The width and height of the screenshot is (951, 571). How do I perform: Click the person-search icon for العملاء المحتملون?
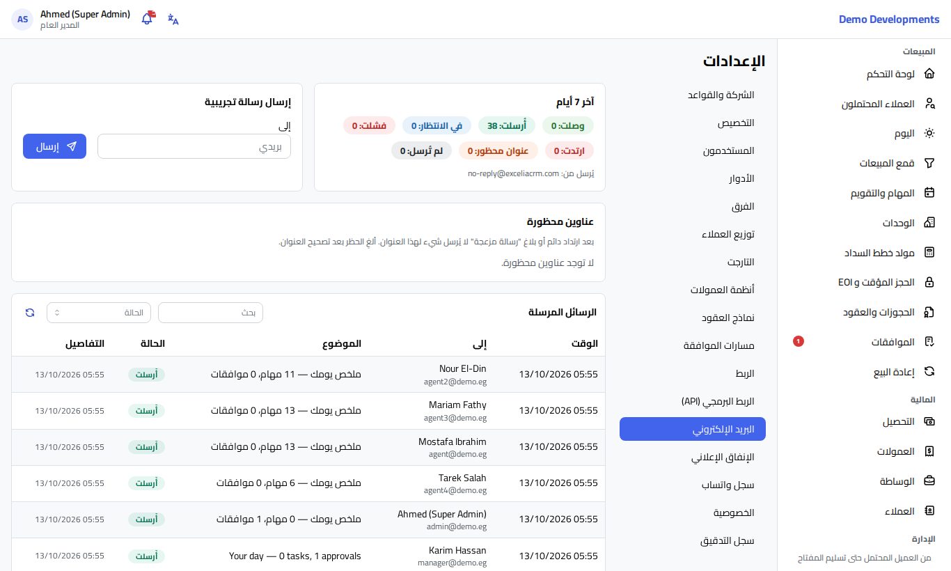(x=929, y=104)
